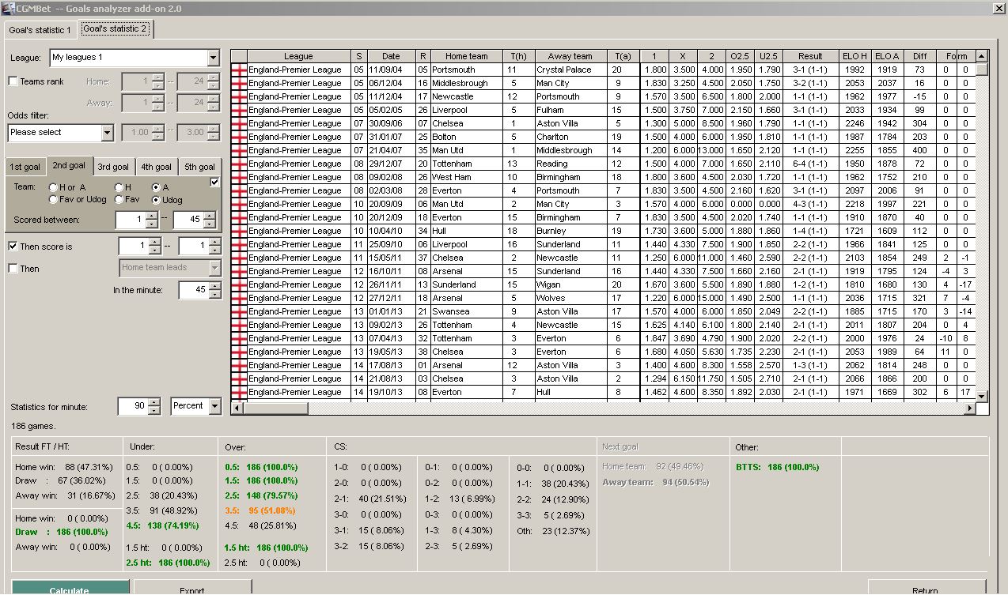Click the flag icon beside Arsenal vs Wolves
This screenshot has height=595, width=1008.
(238, 298)
